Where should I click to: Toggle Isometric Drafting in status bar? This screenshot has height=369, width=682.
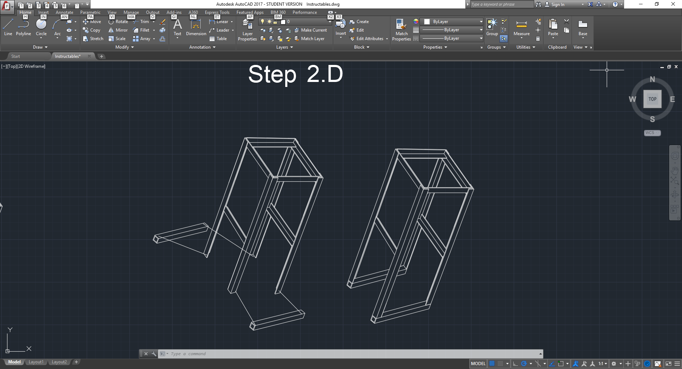coord(538,364)
